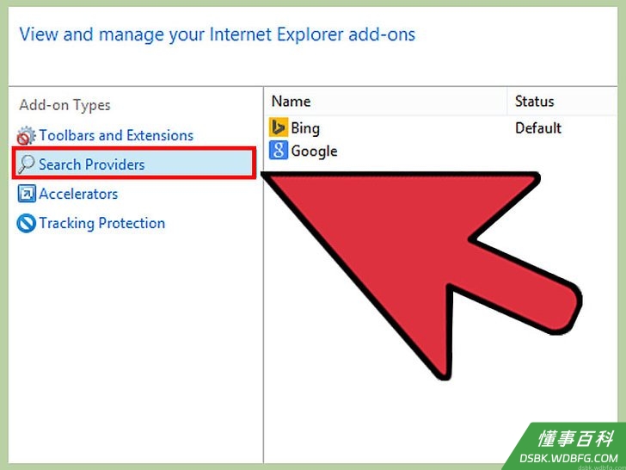Click the Tracking Protection blocked-circle icon
Screen dimensions: 626x470
pyautogui.click(x=27, y=223)
